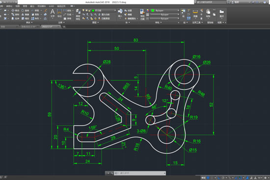The height and width of the screenshot is (180, 270).
Task: Click the large Text 'A' tool
Action: pos(53,12)
